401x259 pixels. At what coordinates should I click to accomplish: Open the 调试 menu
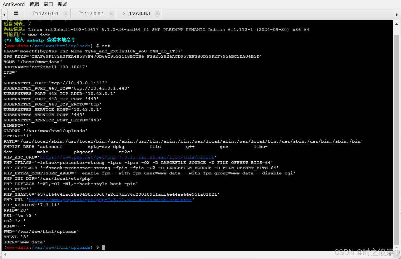tap(62, 4)
